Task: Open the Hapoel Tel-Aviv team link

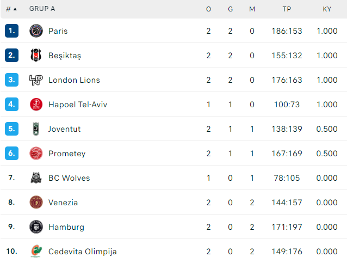Action: tap(78, 105)
